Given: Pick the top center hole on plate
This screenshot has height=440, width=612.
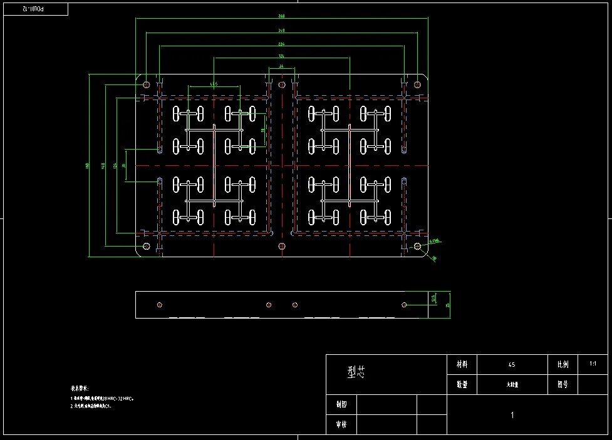Looking at the screenshot, I should click(282, 84).
